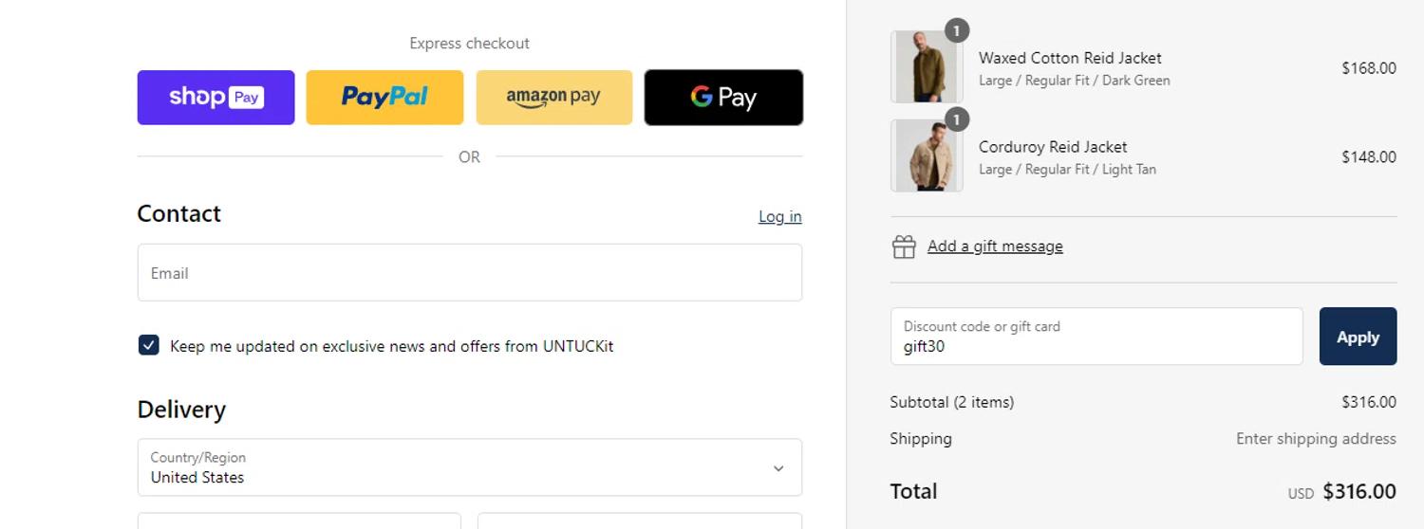Click the Corduroy Reid Jacket title
Image resolution: width=1424 pixels, height=529 pixels.
[1053, 147]
